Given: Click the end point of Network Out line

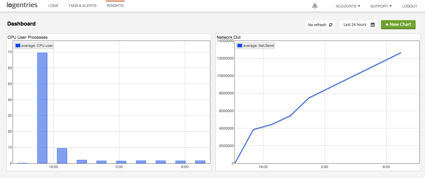Looking at the screenshot, I should (x=401, y=53).
